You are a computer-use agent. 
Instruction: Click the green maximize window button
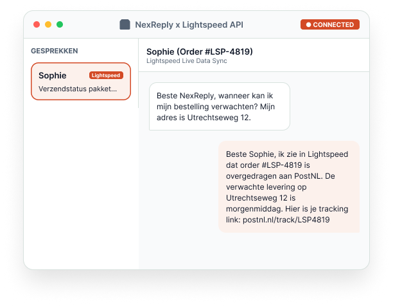click(x=60, y=24)
